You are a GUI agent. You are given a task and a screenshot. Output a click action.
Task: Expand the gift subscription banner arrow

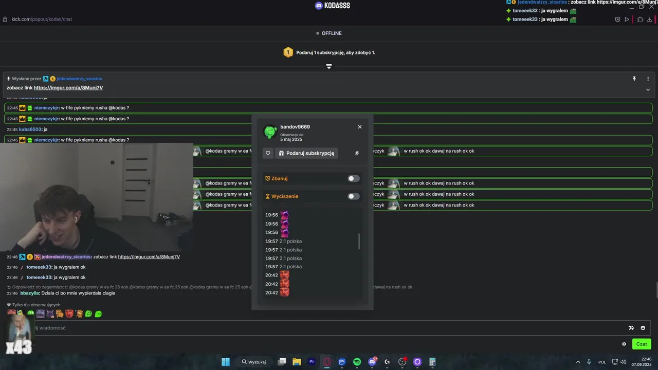pyautogui.click(x=329, y=66)
